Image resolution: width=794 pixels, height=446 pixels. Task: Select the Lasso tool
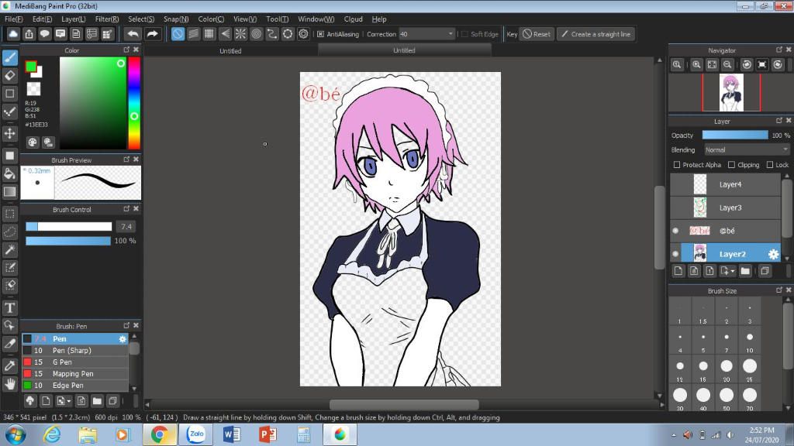point(10,232)
